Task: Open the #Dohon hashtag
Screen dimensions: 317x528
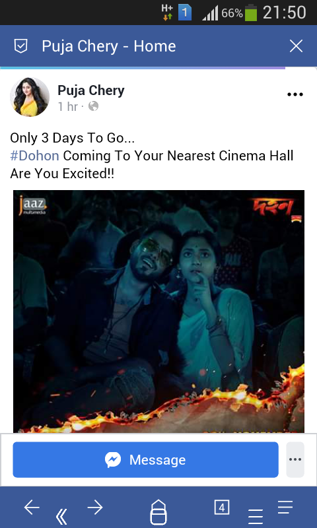Action: pyautogui.click(x=35, y=156)
